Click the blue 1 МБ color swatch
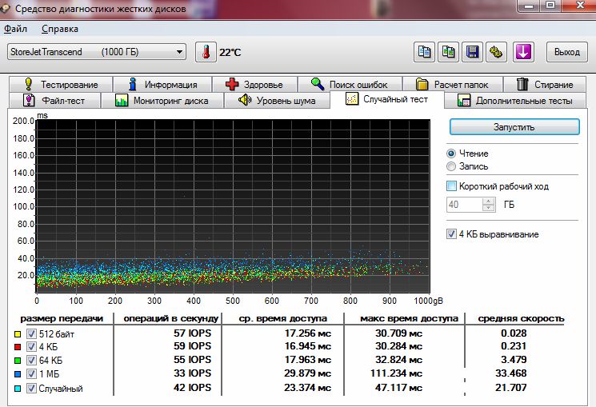The height and width of the screenshot is (407, 596). point(18,373)
